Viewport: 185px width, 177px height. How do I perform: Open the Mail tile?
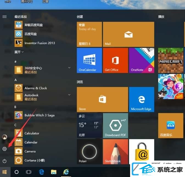(x=128, y=34)
